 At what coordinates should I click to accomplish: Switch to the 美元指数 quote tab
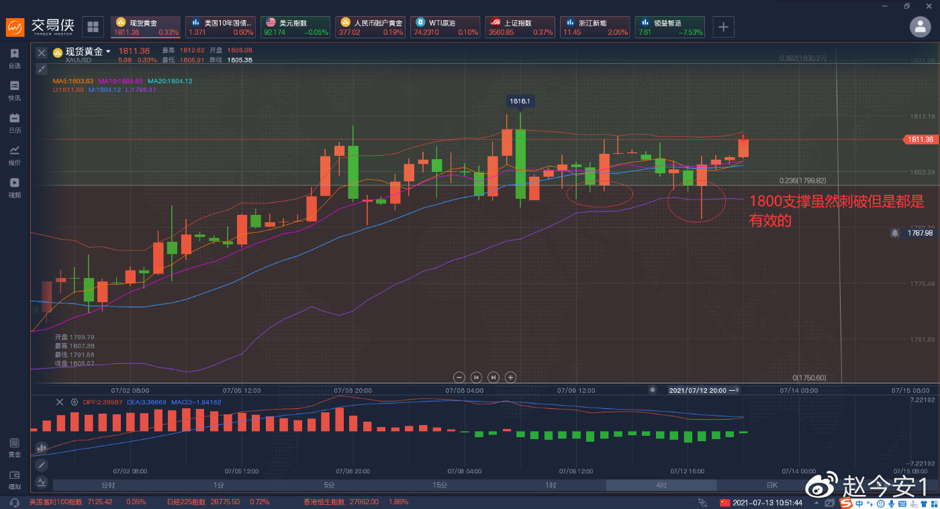[295, 27]
